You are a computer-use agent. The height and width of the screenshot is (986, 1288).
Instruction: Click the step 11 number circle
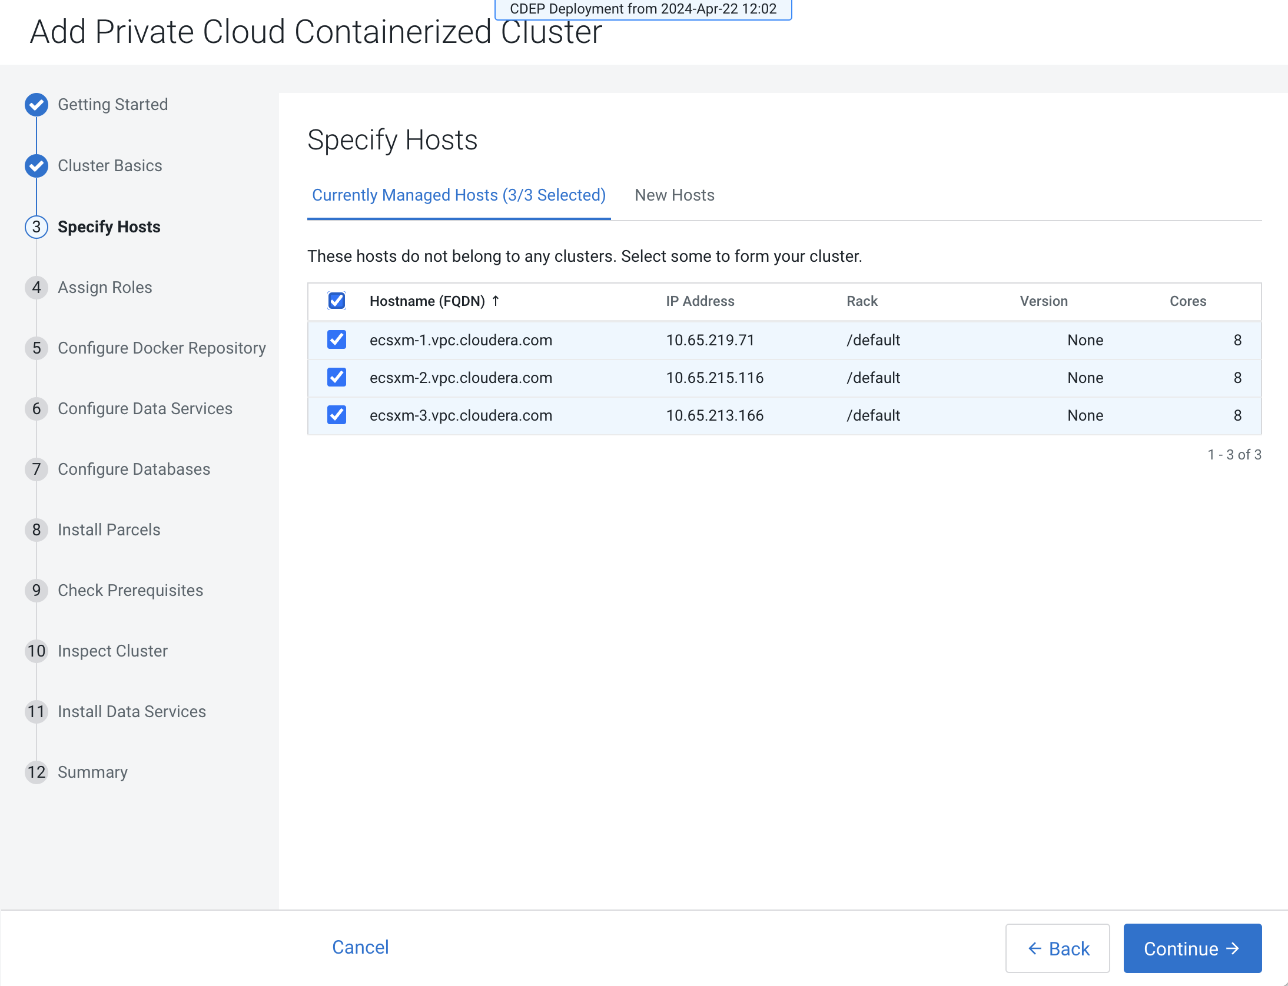pyautogui.click(x=36, y=712)
